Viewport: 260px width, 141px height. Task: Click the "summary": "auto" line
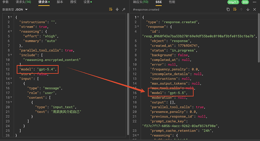click(x=40, y=41)
